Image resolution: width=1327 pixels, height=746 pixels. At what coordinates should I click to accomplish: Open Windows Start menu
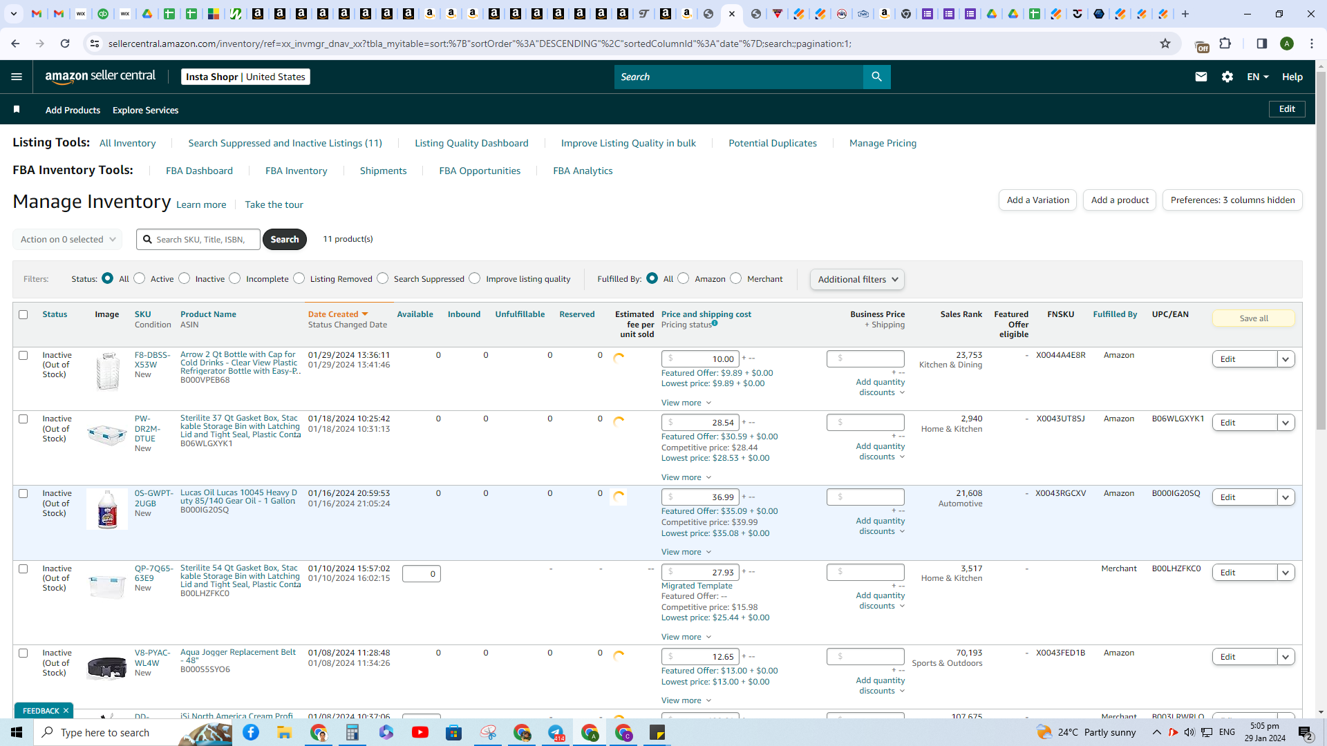click(17, 732)
